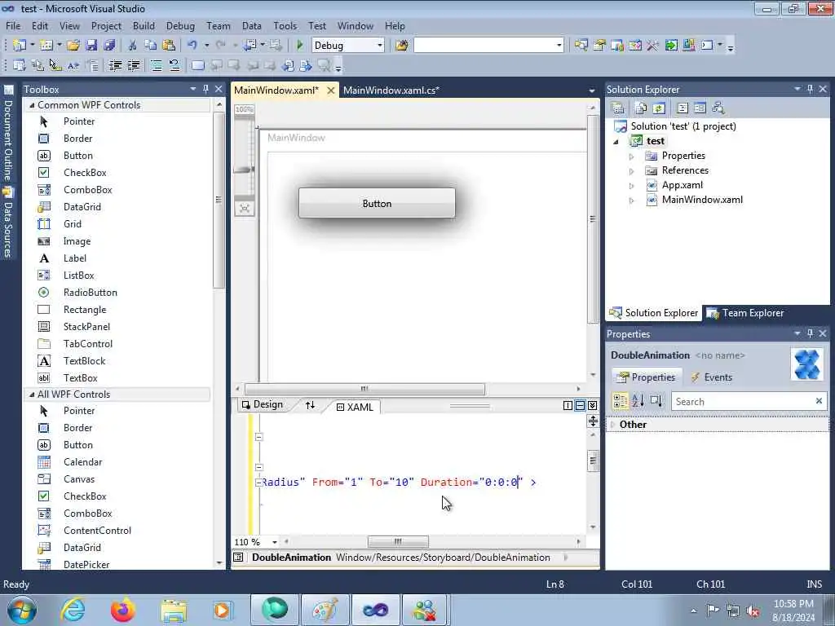Expand the References node
This screenshot has width=835, height=626.
[632, 171]
